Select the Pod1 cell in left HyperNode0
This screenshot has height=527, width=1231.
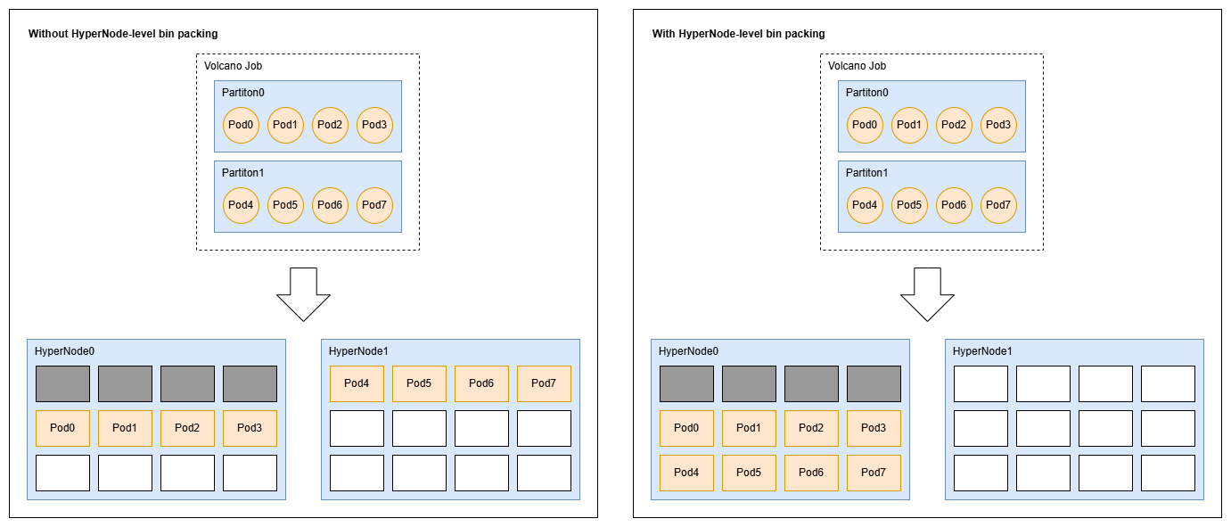[125, 428]
